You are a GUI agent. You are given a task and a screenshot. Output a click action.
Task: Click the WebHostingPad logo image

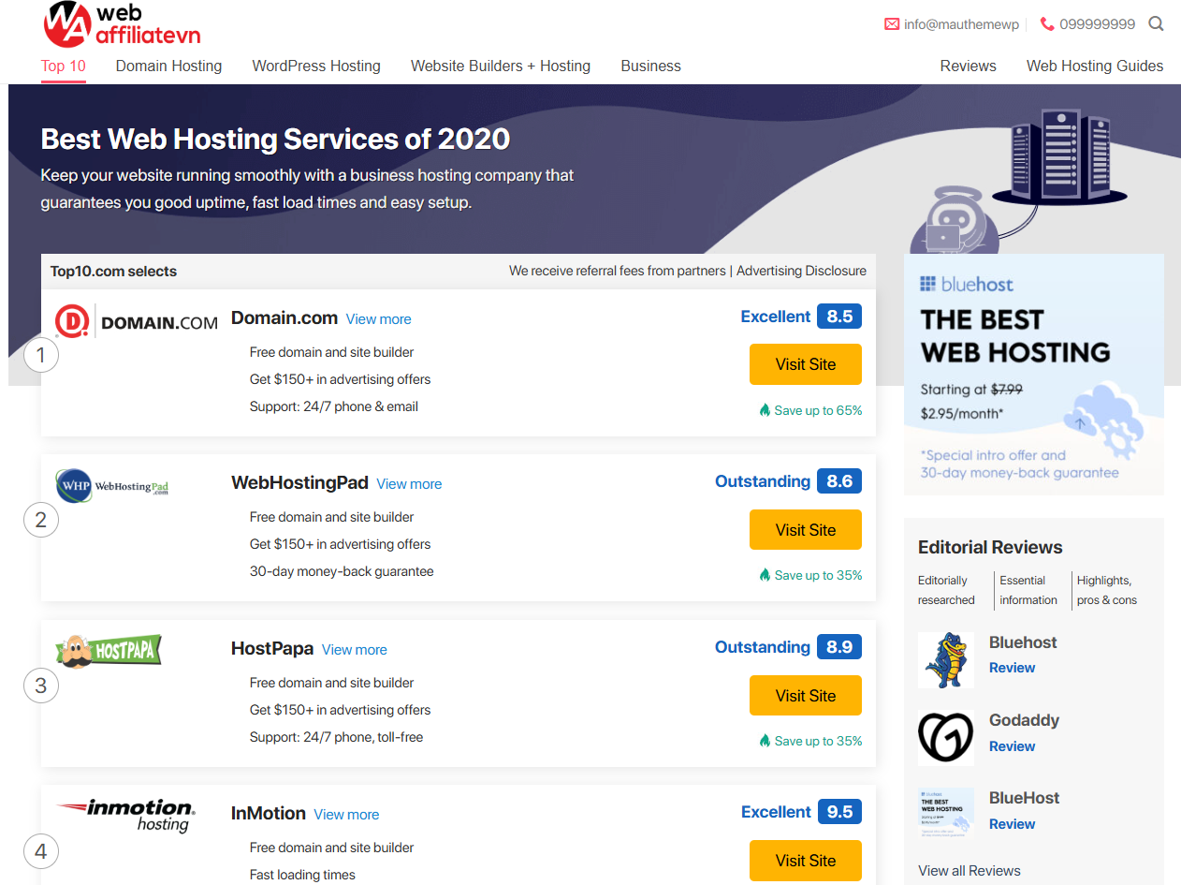click(x=112, y=486)
